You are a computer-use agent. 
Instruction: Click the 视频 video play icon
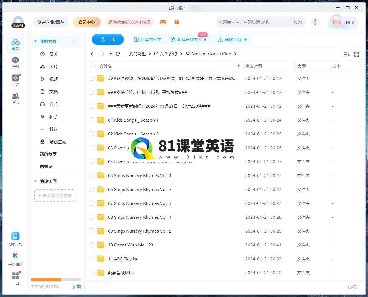click(x=42, y=79)
